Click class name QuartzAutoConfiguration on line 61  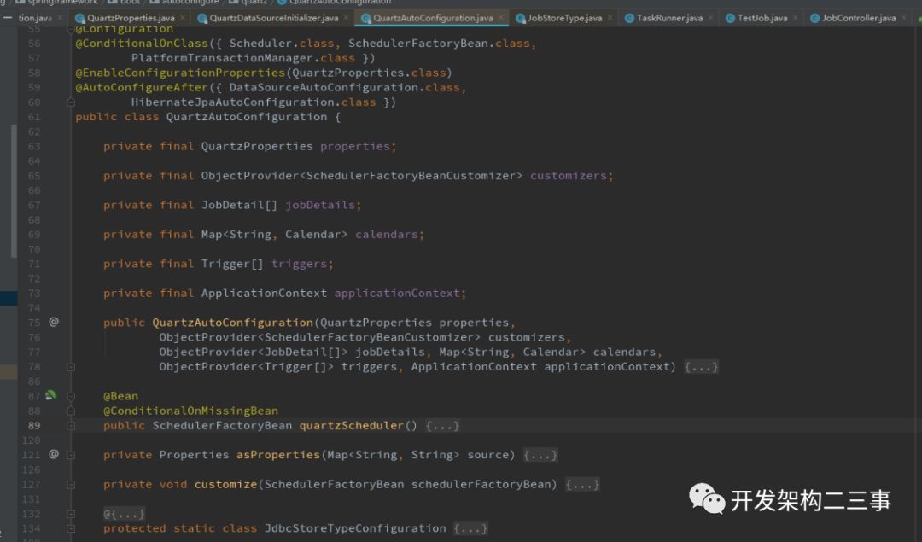pyautogui.click(x=247, y=116)
